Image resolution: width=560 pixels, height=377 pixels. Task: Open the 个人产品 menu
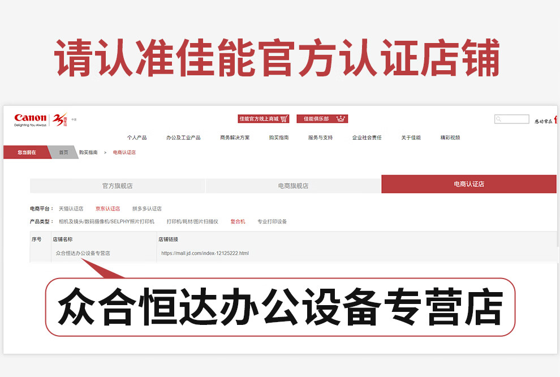pyautogui.click(x=137, y=138)
